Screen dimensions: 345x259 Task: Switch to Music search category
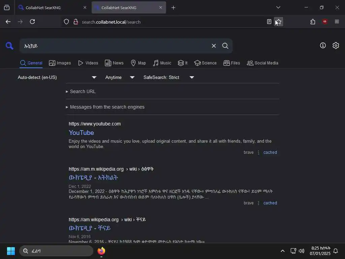tap(162, 63)
